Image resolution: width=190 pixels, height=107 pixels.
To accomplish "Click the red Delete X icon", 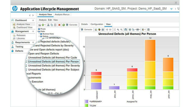I will tap(59, 25).
